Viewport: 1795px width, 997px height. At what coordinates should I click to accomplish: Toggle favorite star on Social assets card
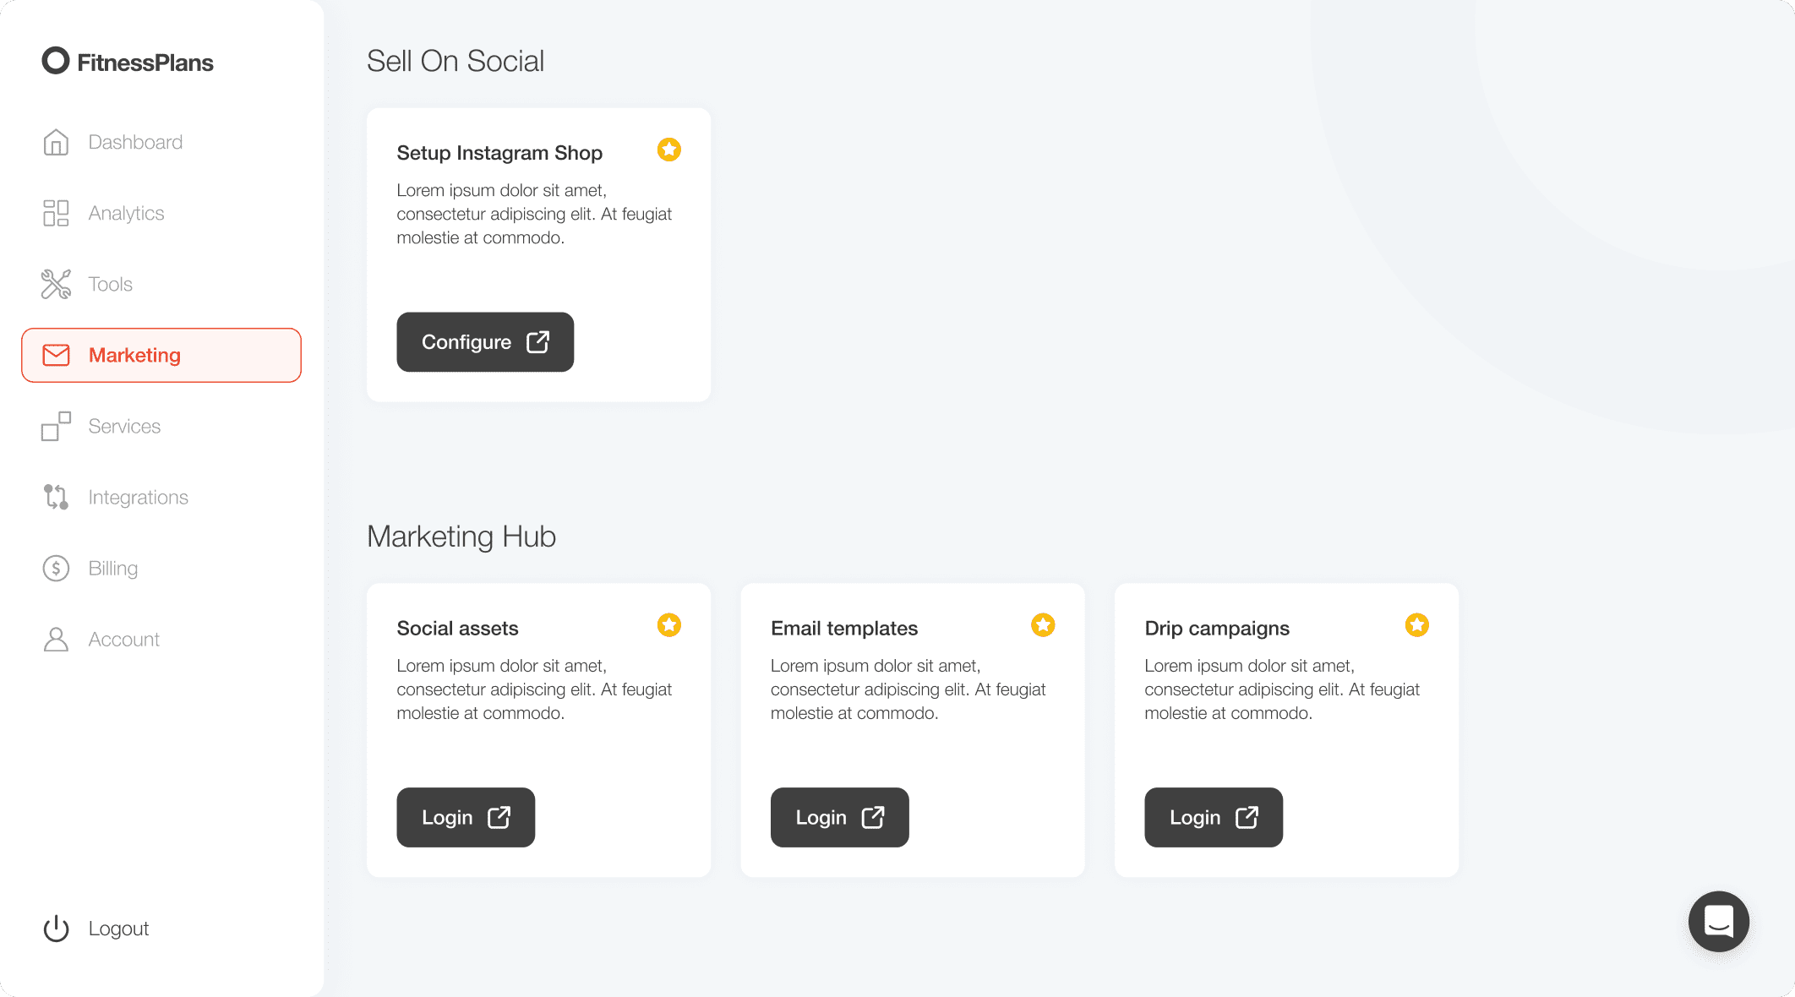click(x=669, y=625)
